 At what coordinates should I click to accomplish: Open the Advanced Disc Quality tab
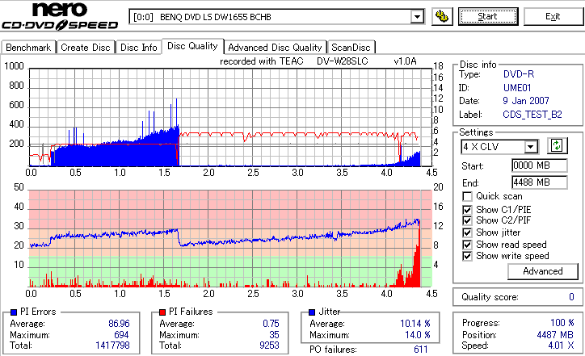[275, 48]
